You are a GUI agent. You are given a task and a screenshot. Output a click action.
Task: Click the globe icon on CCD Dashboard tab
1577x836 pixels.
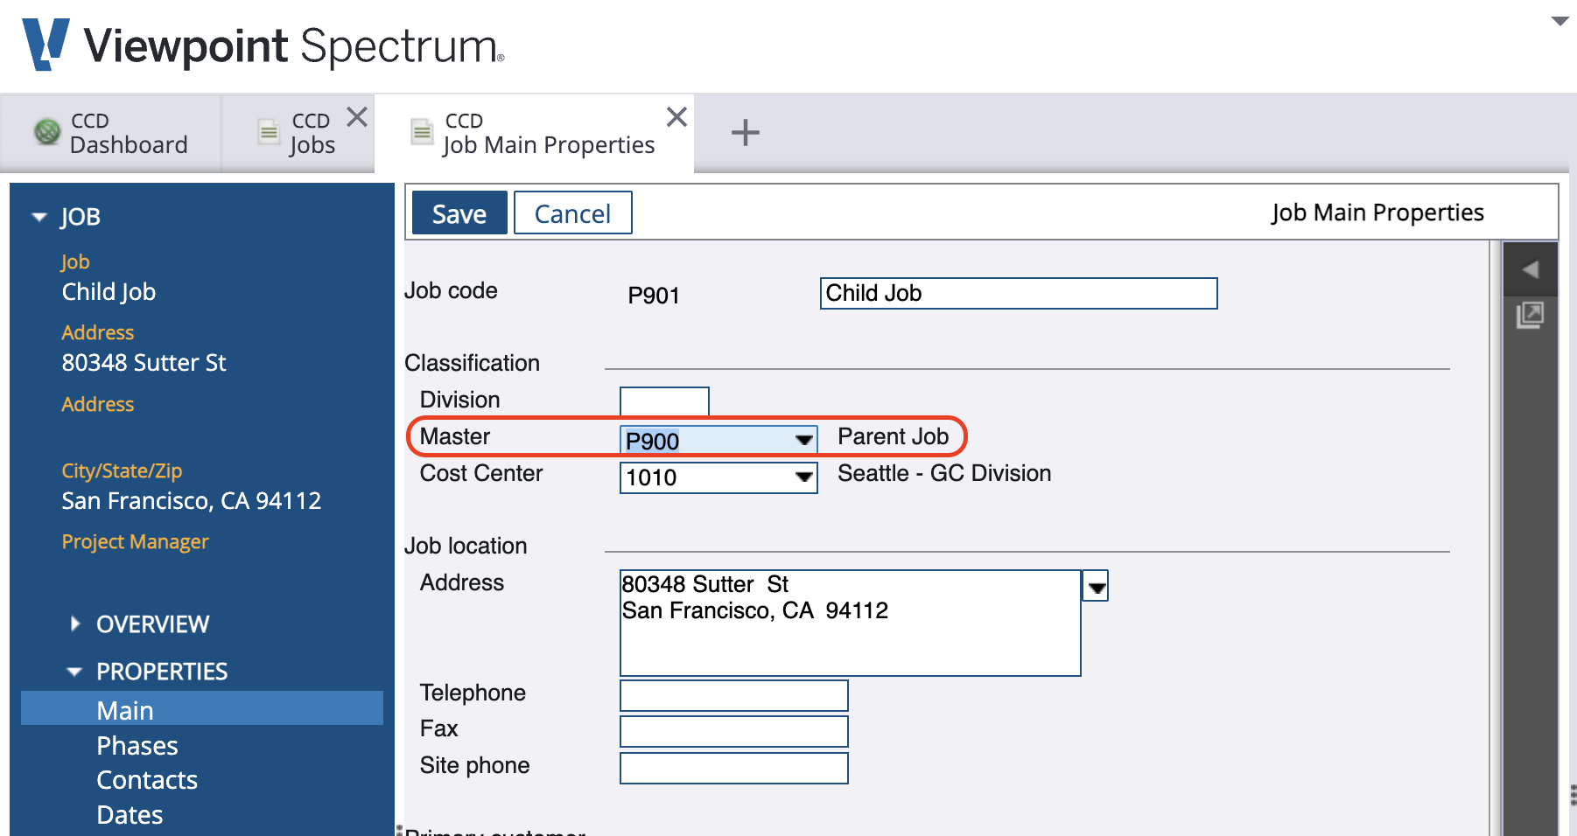pyautogui.click(x=46, y=131)
